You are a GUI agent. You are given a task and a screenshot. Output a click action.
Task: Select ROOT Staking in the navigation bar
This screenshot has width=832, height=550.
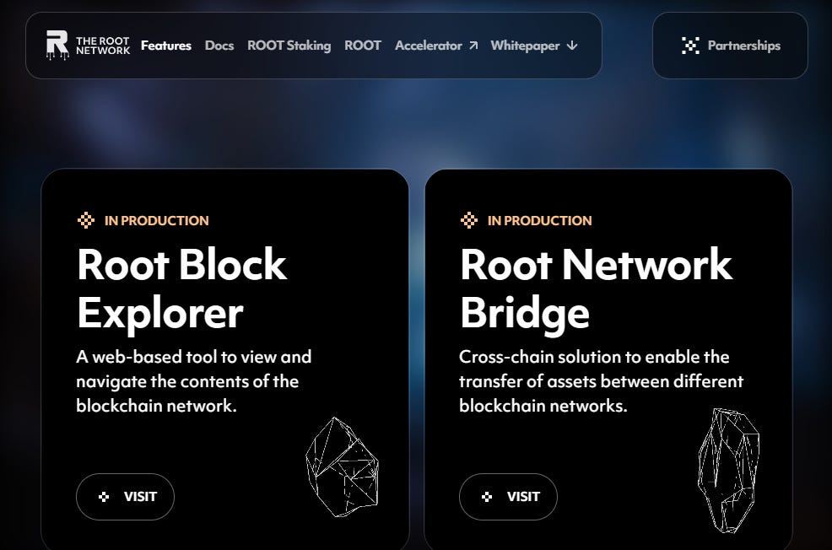[x=289, y=46]
